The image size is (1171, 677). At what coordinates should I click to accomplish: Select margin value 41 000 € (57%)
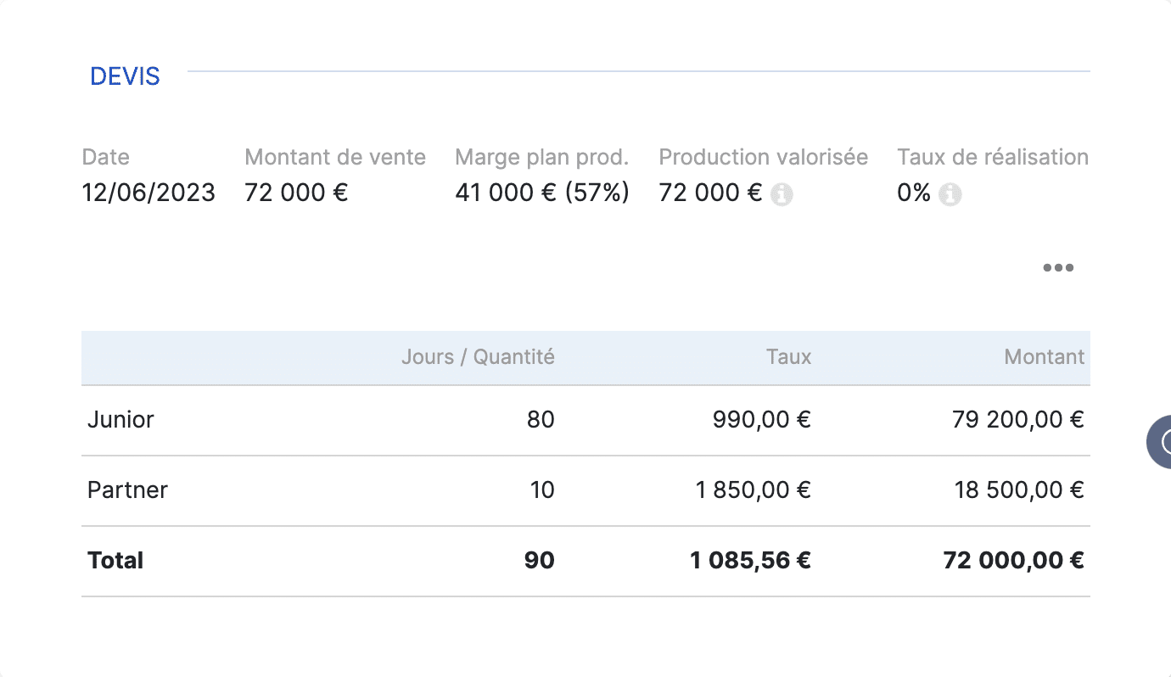[x=542, y=193]
